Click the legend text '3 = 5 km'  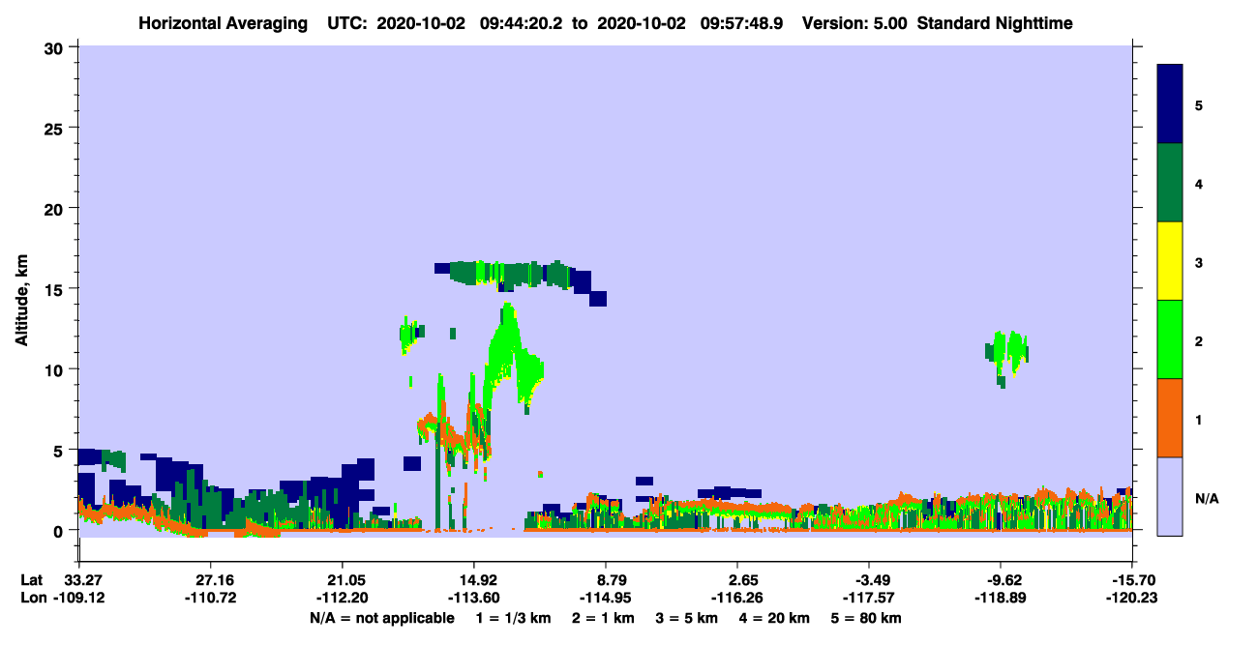(686, 618)
